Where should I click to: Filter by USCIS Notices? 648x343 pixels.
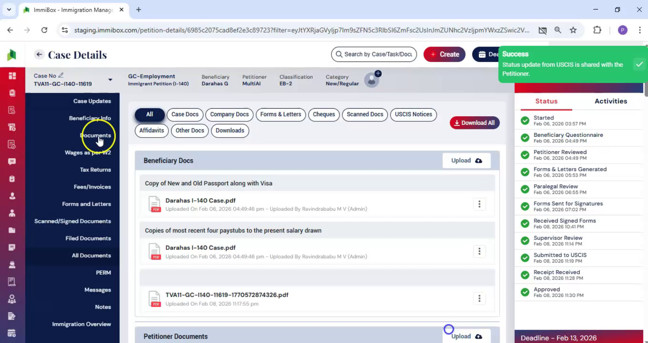(413, 115)
